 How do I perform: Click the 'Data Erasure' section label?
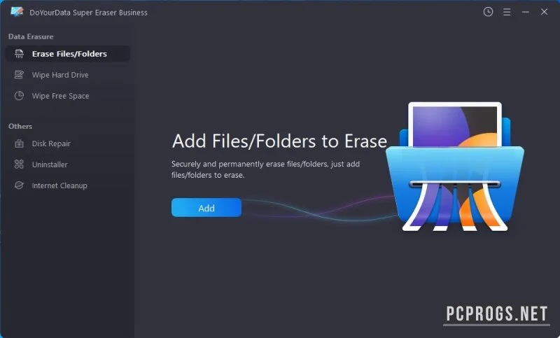[x=31, y=36]
